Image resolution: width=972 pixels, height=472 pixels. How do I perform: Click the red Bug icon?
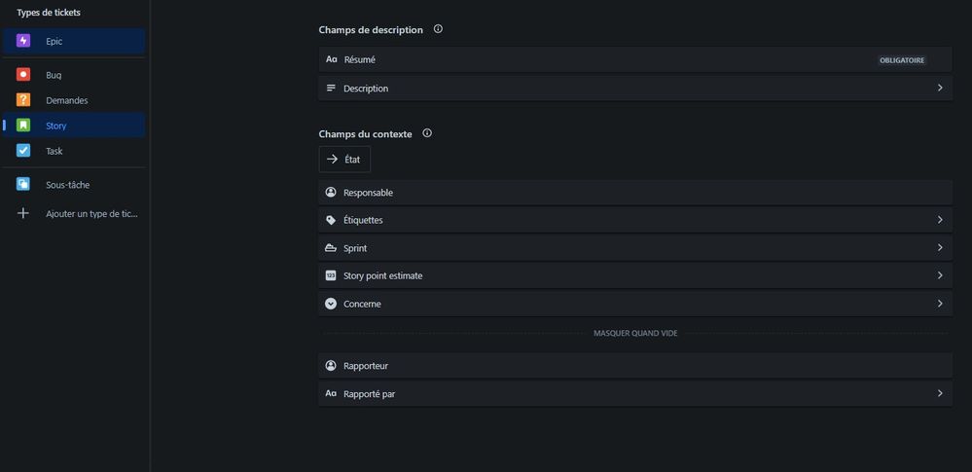coord(23,74)
